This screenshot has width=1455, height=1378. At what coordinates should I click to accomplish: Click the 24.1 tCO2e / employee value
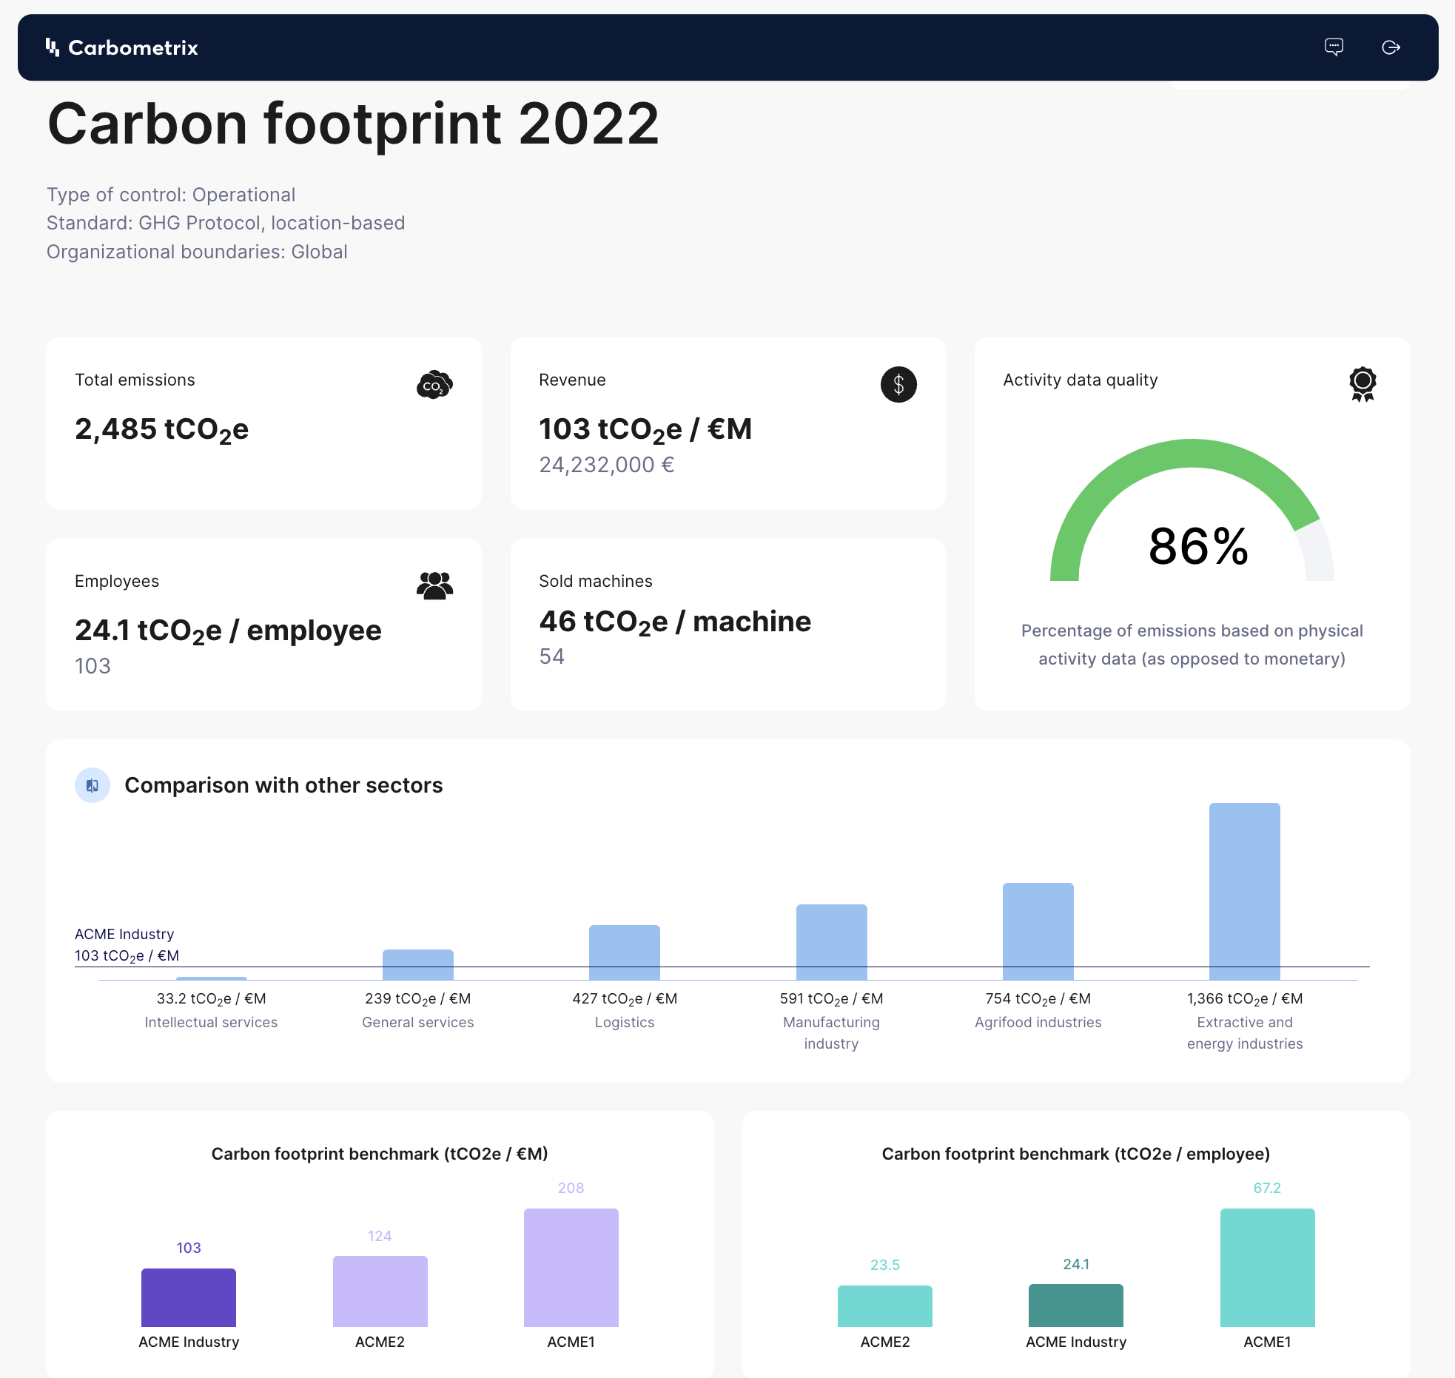(228, 631)
